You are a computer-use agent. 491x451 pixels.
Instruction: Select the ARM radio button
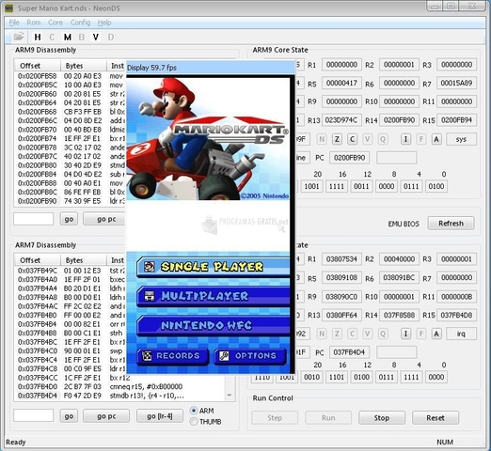pos(194,411)
